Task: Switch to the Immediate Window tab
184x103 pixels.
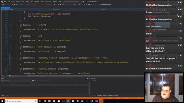Action: pyautogui.click(x=113, y=95)
